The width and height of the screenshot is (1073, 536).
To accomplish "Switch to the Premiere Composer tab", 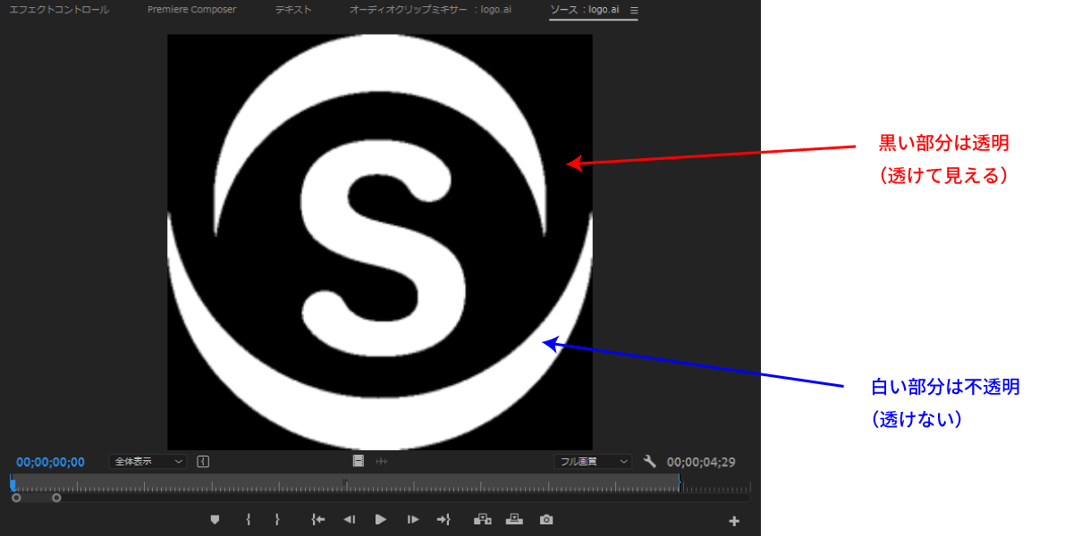I will (192, 10).
